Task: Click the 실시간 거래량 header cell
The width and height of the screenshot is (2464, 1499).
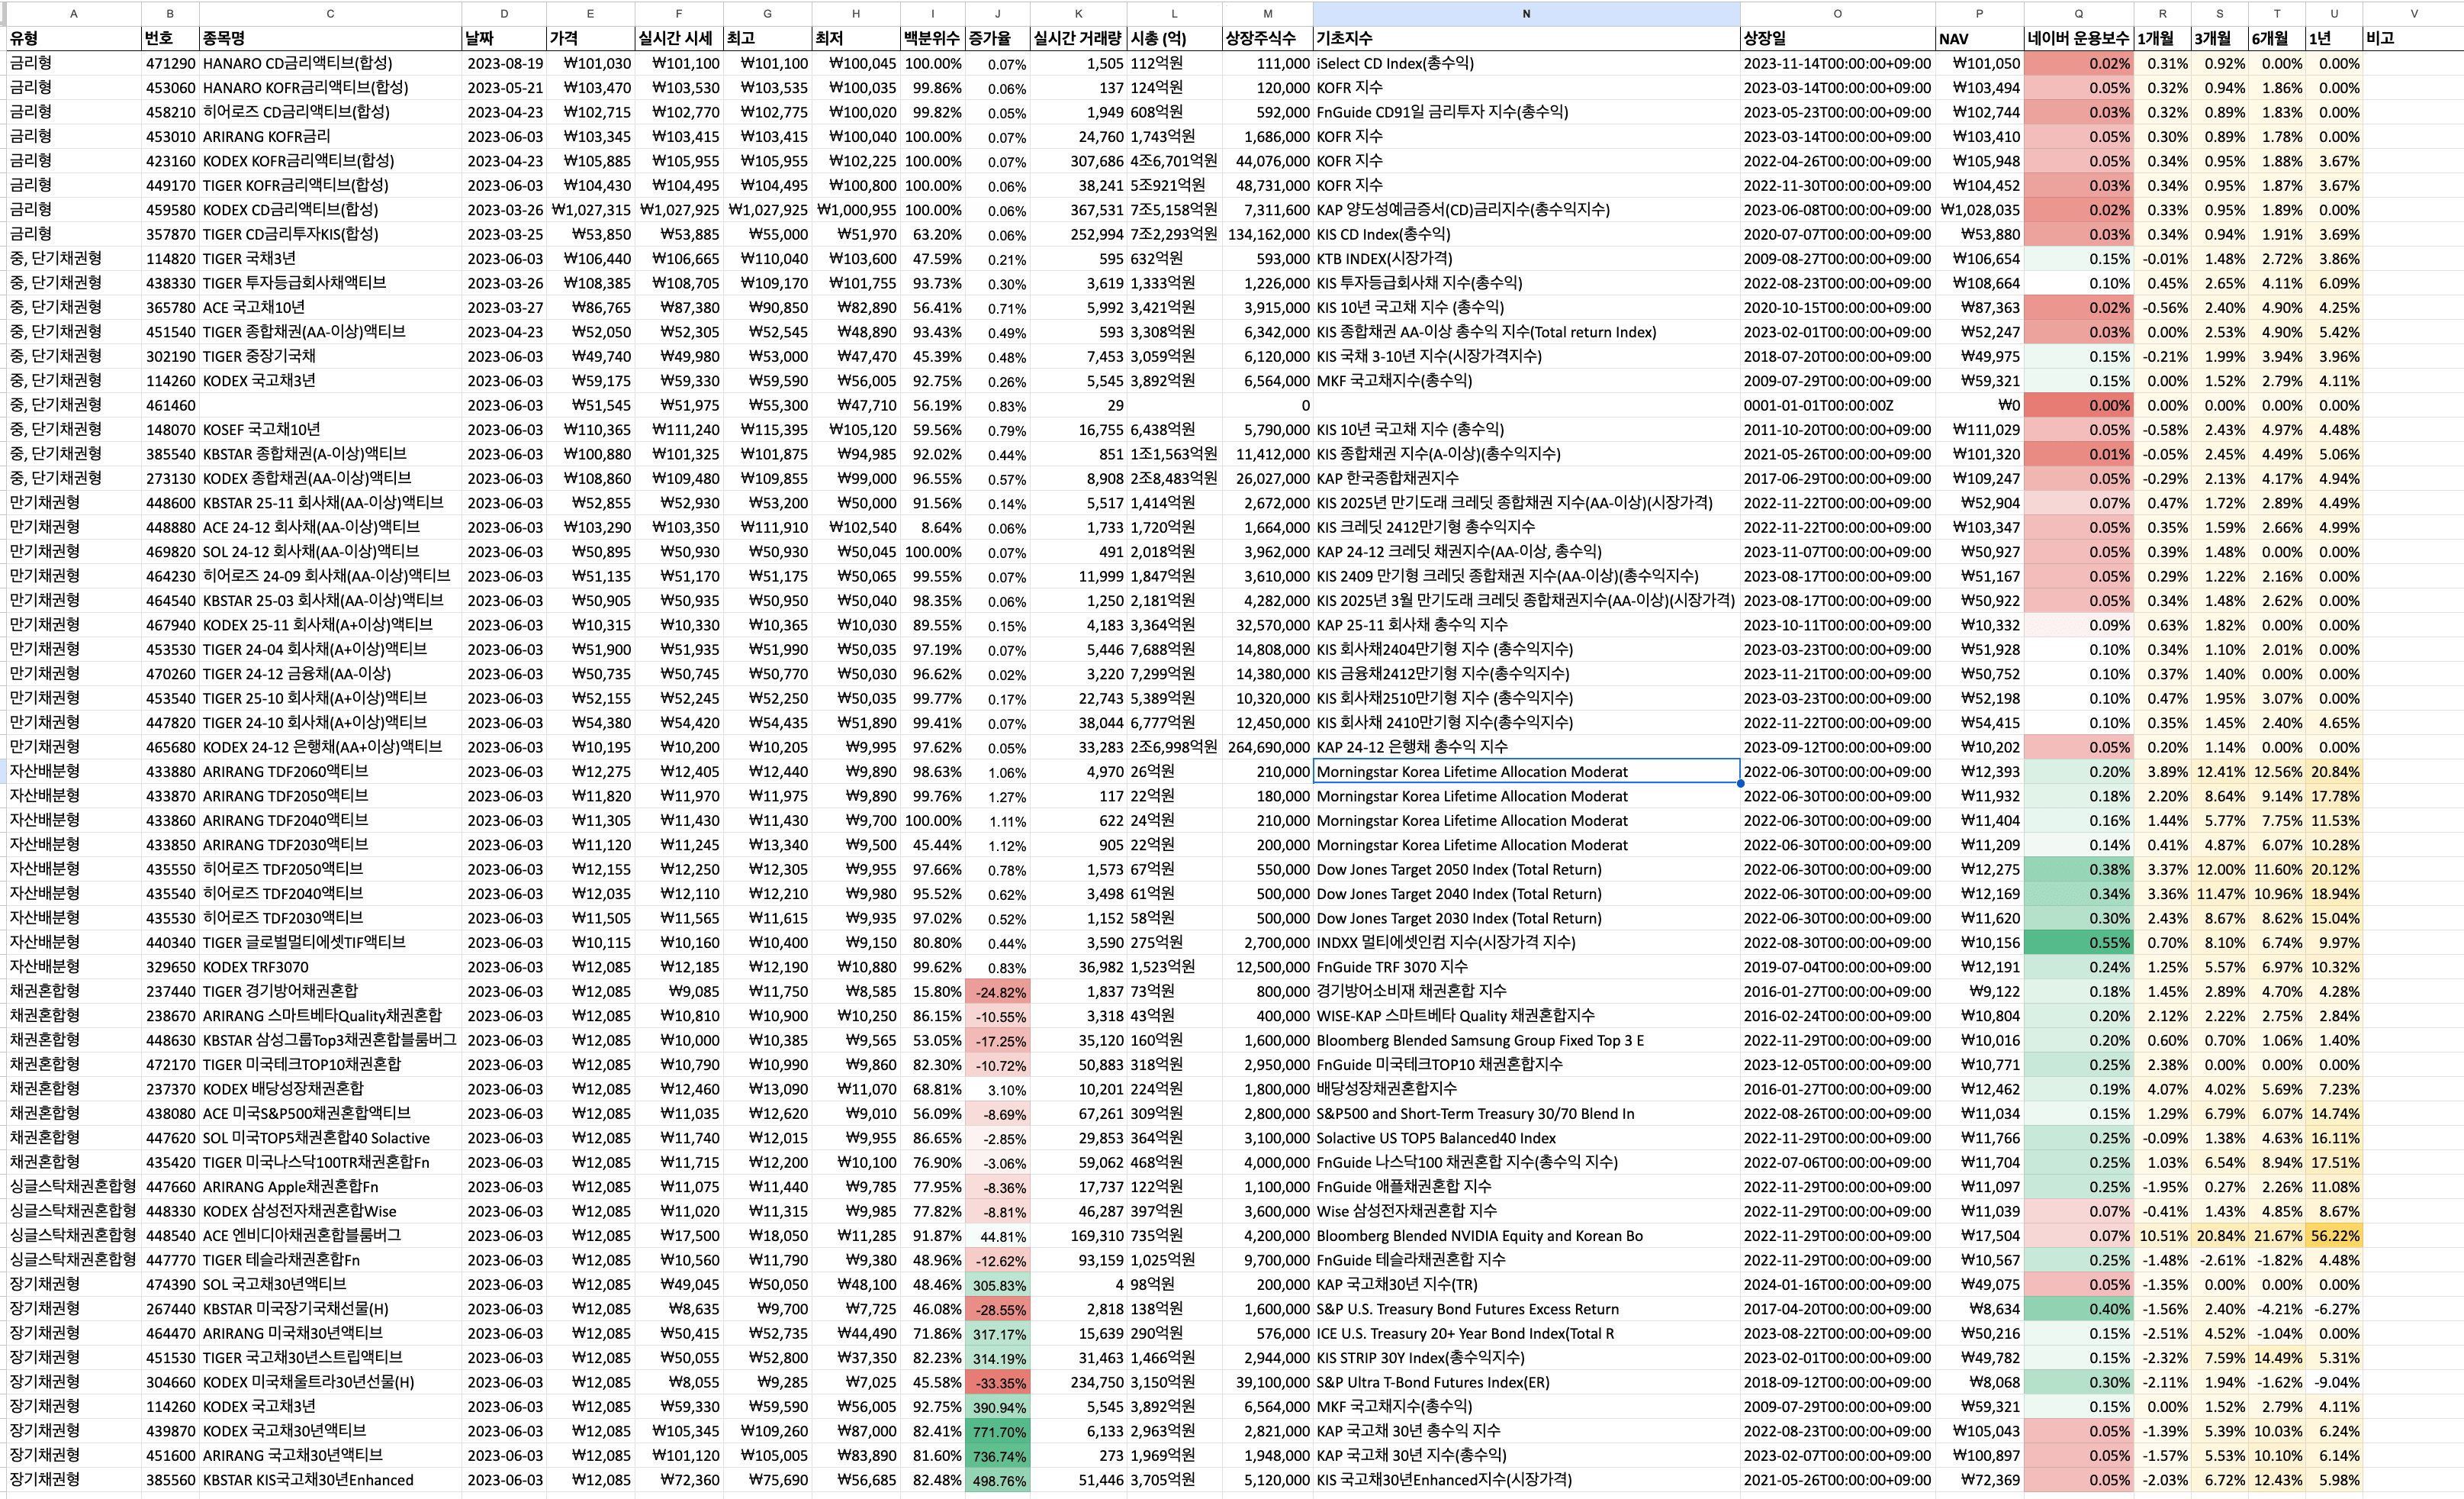Action: pyautogui.click(x=1078, y=38)
